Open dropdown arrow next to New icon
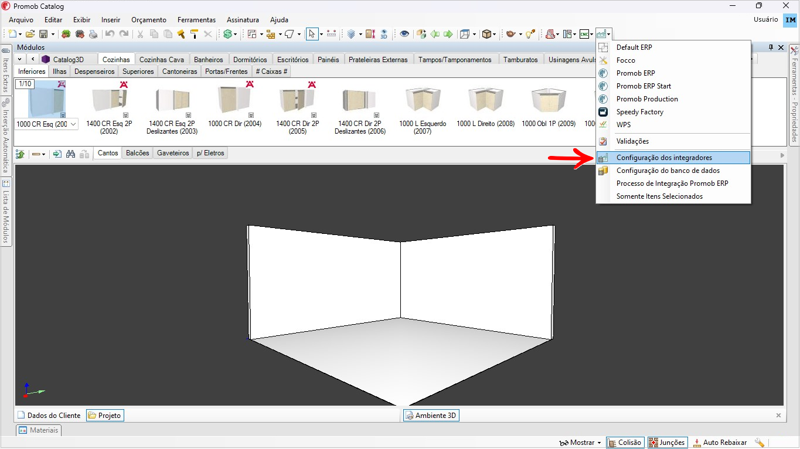This screenshot has width=800, height=449. click(20, 34)
